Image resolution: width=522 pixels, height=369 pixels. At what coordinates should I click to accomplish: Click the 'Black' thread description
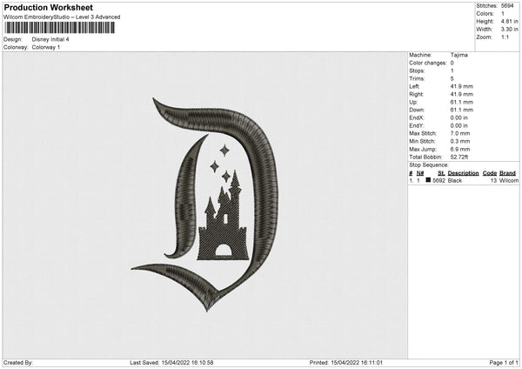point(455,180)
